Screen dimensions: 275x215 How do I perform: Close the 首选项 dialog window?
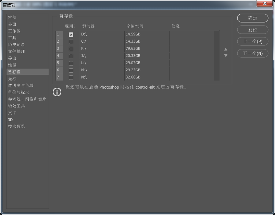coord(265,3)
